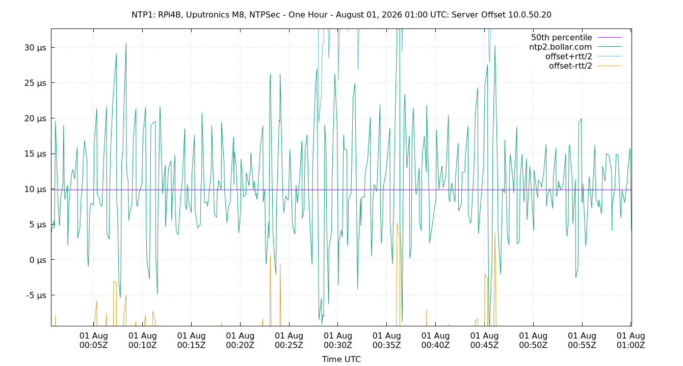This screenshot has height=366, width=683.
Task: Select the 'ntp2.bollar.com' legend label
Action: coord(561,47)
